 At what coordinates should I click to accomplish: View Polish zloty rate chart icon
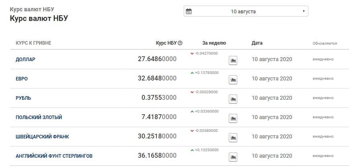pos(233,118)
